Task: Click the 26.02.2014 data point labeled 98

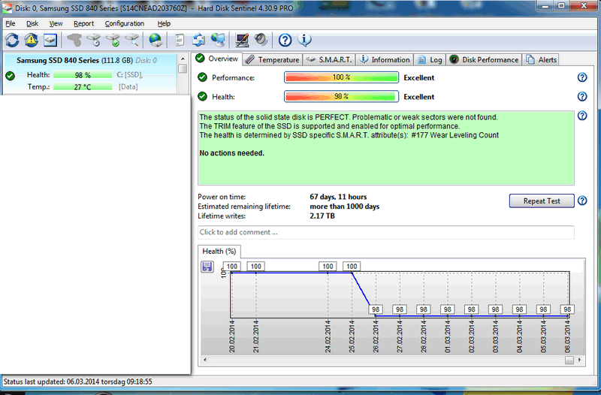Action: [376, 309]
